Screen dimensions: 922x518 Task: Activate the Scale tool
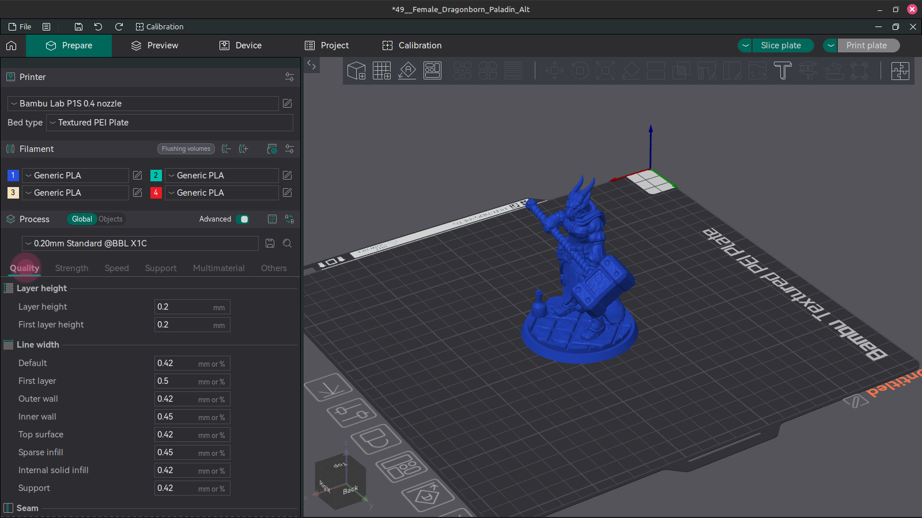(605, 71)
